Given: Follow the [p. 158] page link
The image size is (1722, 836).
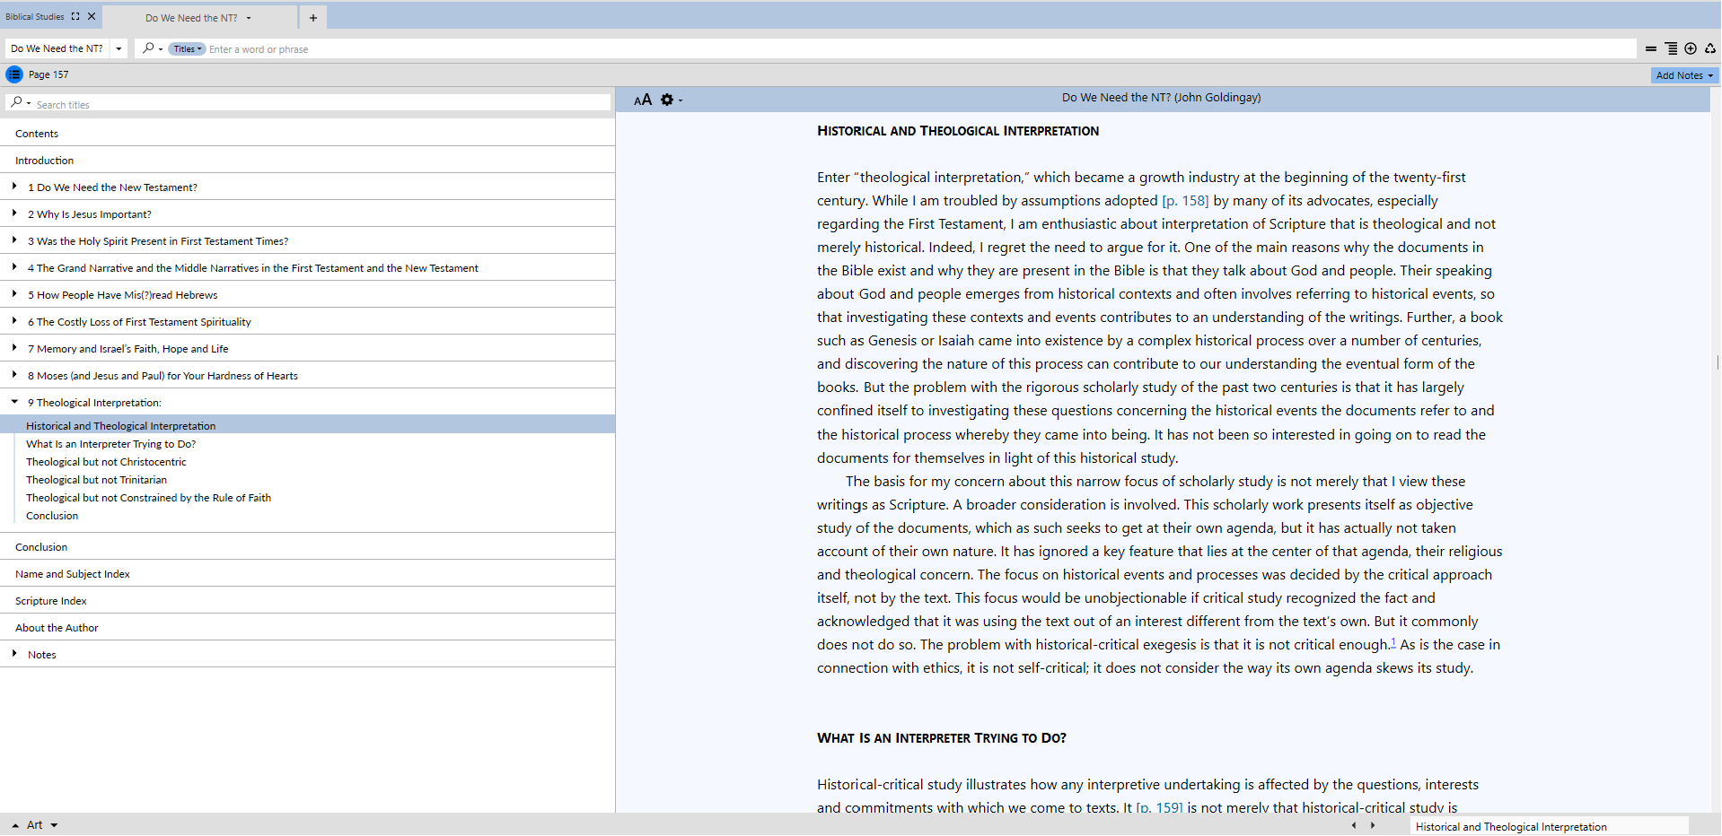Looking at the screenshot, I should [1185, 201].
